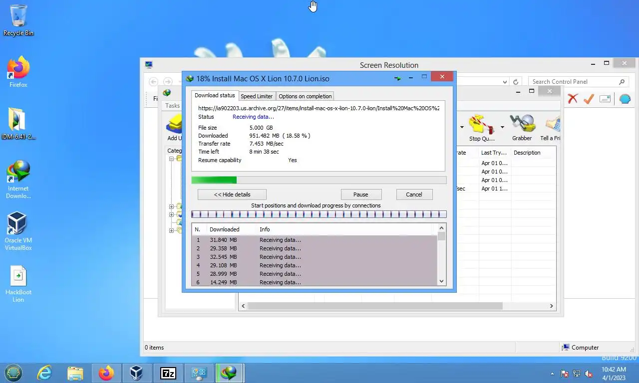Viewport: 639px width, 383px height.
Task: Switch to Screen Resolution taskbar item
Action: click(199, 373)
